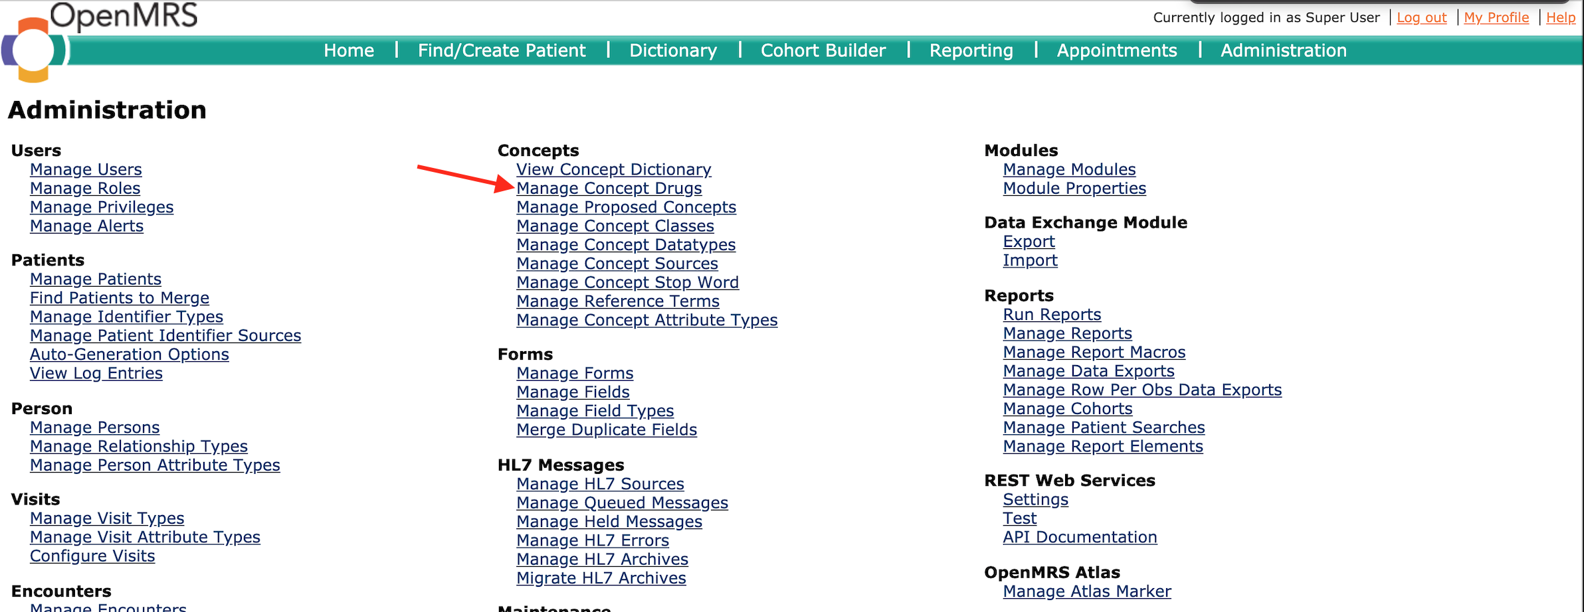Click the OpenMRS logo icon
The height and width of the screenshot is (612, 1584).
coord(33,49)
